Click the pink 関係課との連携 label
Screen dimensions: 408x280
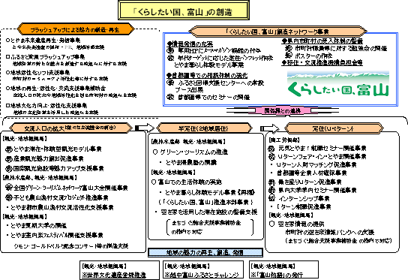tap(283, 110)
